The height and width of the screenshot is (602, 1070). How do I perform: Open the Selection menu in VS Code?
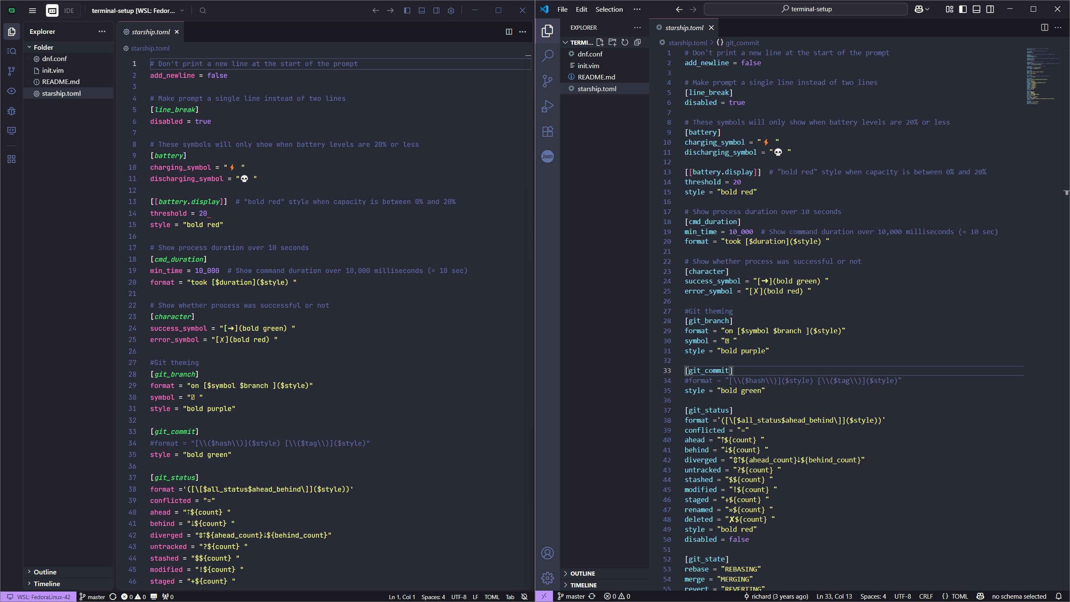point(609,9)
